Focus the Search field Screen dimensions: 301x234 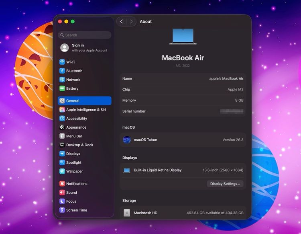click(x=84, y=35)
